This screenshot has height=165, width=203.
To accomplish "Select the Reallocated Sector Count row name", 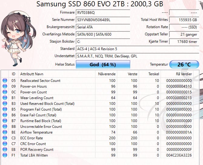I will (40, 81).
